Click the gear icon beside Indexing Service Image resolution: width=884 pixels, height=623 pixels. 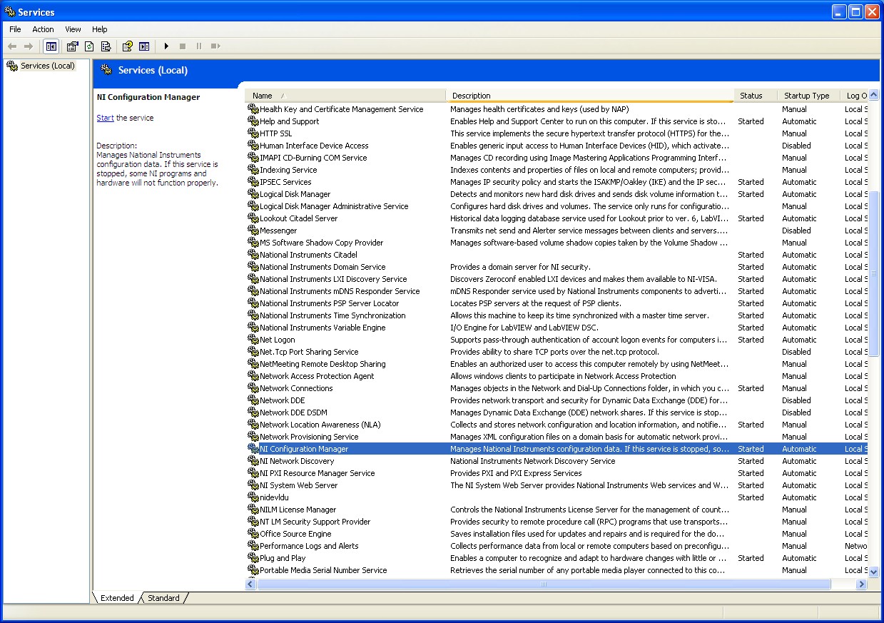tap(253, 170)
